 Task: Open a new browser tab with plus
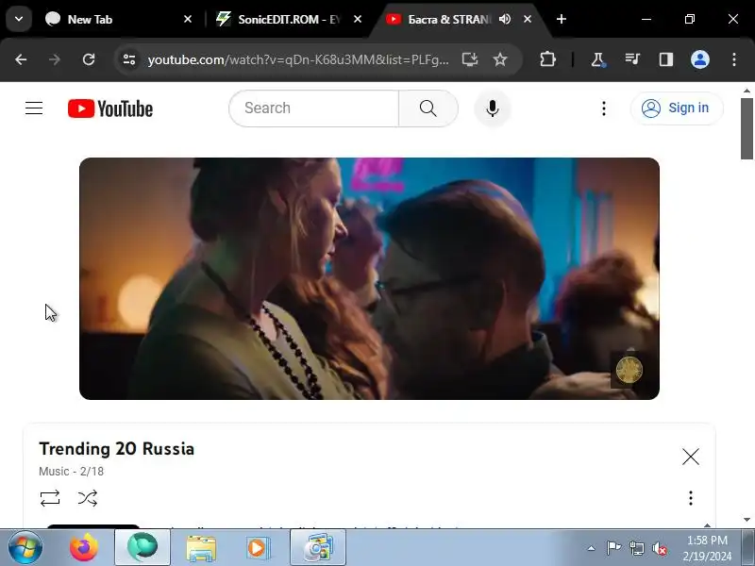click(x=562, y=19)
